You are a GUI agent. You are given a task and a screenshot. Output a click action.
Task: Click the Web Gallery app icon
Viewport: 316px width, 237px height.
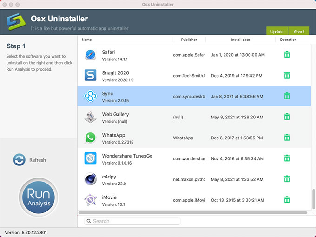[90, 117]
